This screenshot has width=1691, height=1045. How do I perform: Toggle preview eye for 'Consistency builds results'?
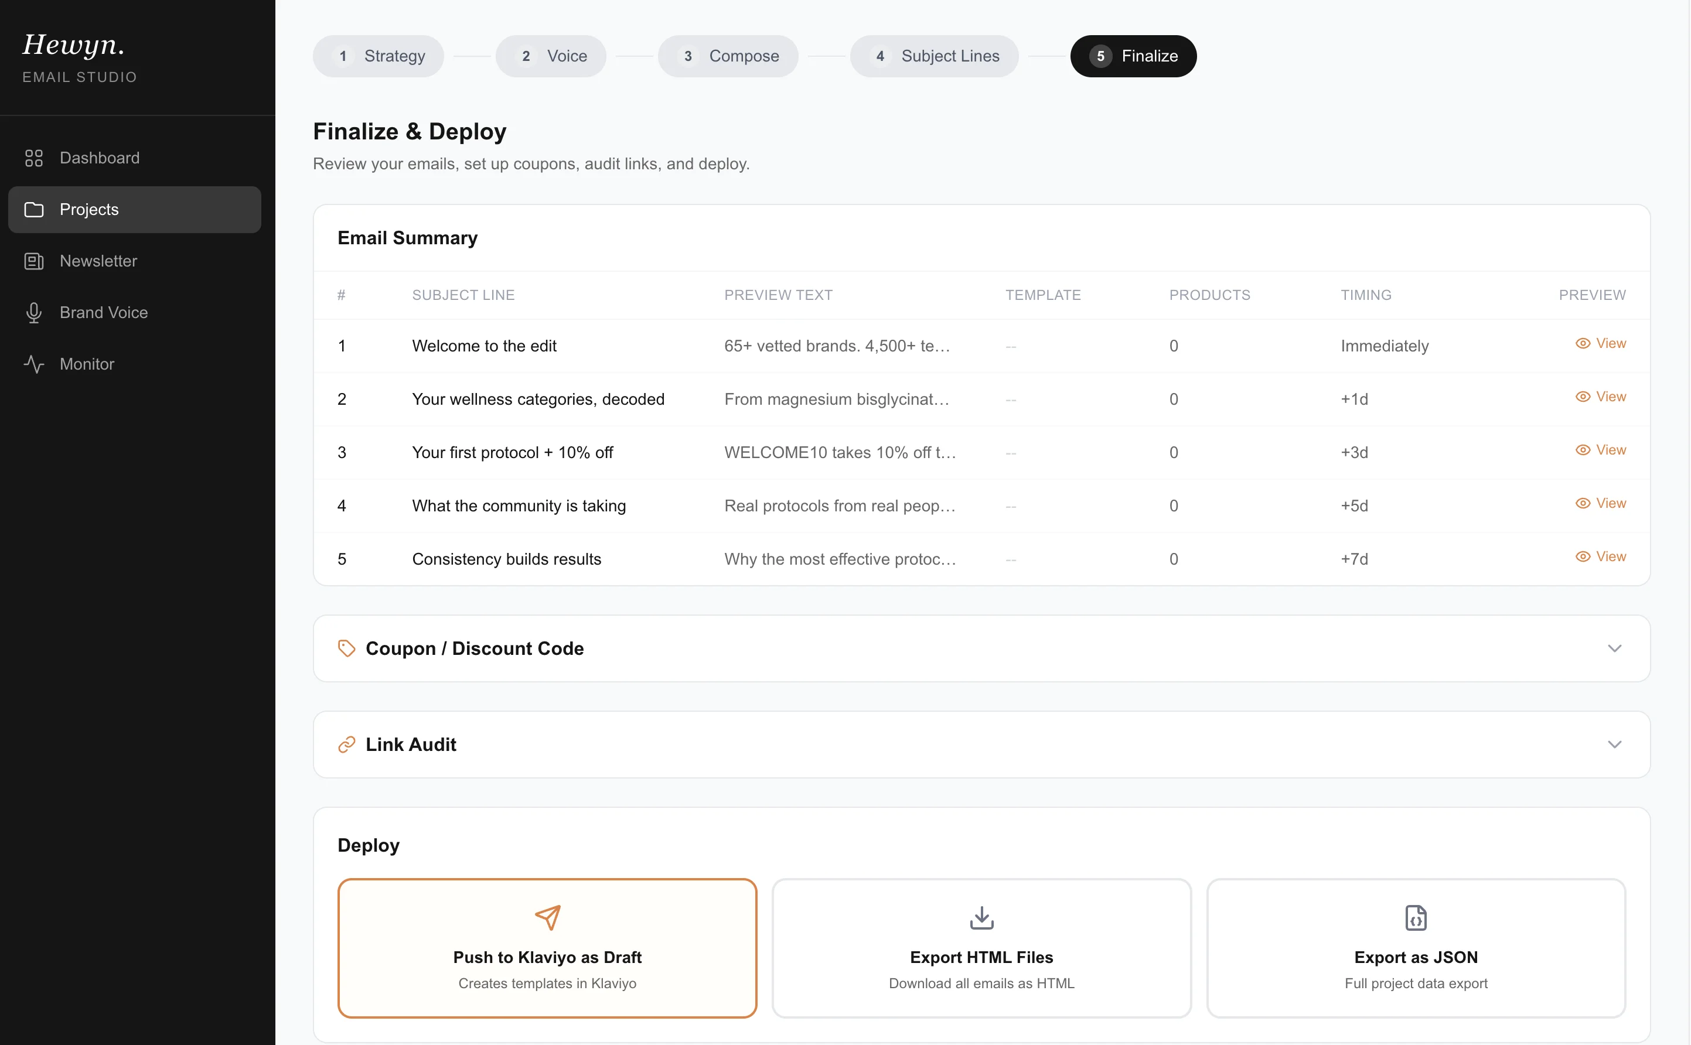(x=1585, y=556)
